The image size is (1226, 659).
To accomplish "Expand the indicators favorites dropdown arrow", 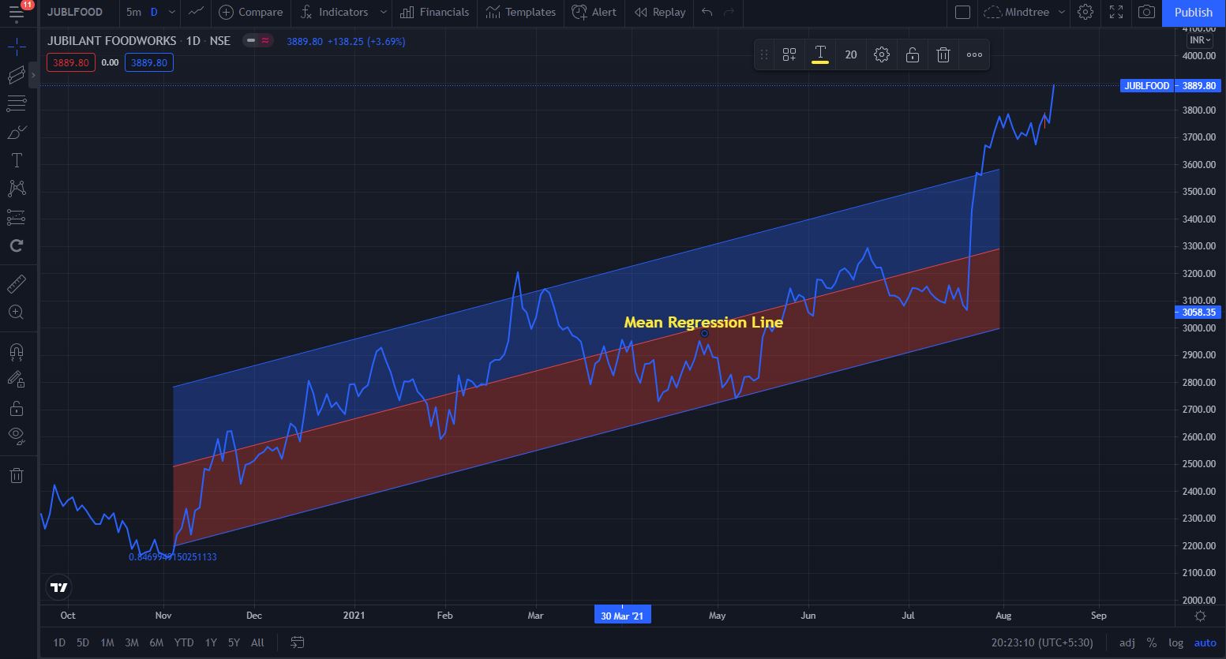I will click(x=384, y=12).
